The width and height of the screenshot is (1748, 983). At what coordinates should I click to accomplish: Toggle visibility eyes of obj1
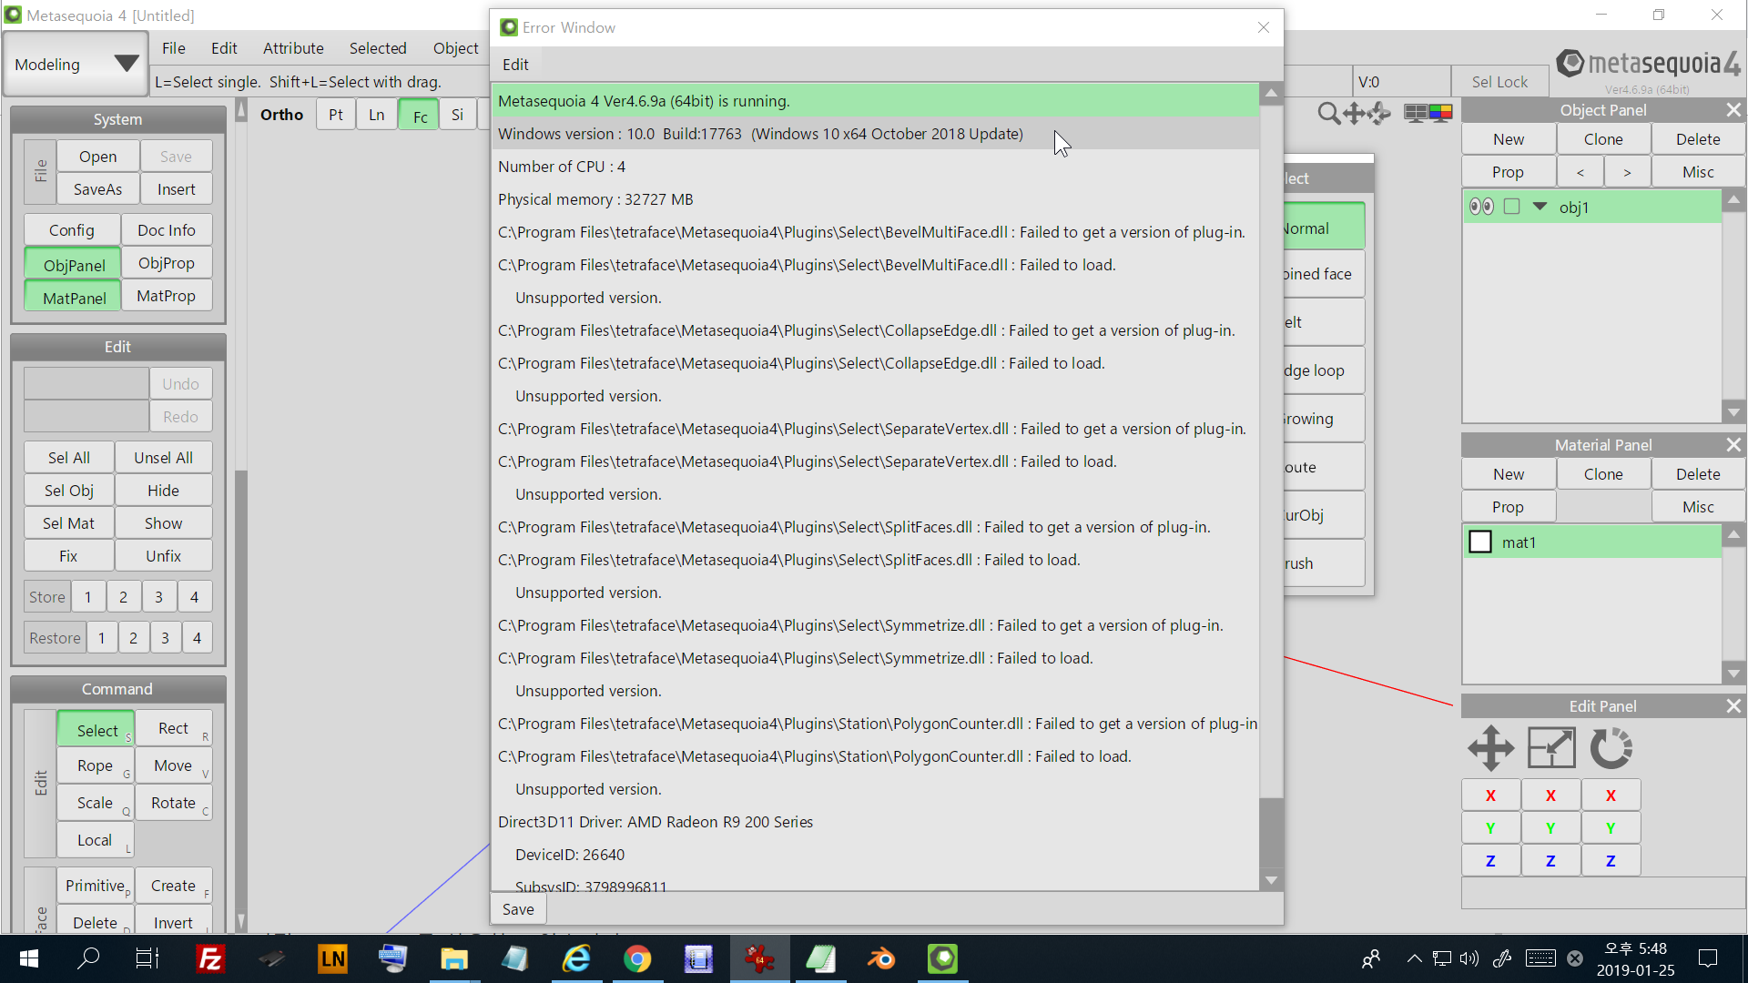[1481, 207]
